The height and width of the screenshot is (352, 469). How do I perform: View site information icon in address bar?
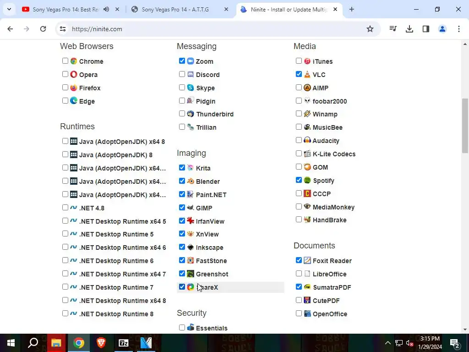pos(62,29)
